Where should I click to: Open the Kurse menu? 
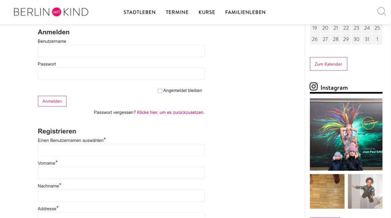coord(207,12)
